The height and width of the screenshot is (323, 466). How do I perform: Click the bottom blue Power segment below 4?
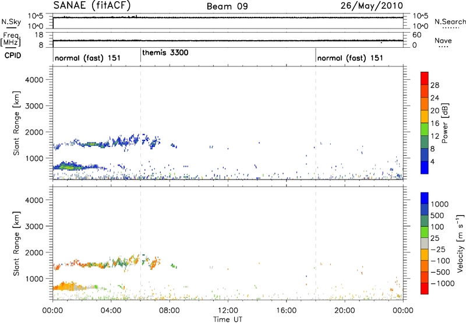(x=425, y=167)
